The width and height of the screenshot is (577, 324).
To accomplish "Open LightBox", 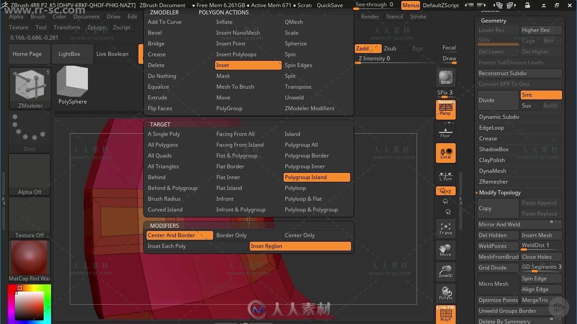I will pos(72,54).
